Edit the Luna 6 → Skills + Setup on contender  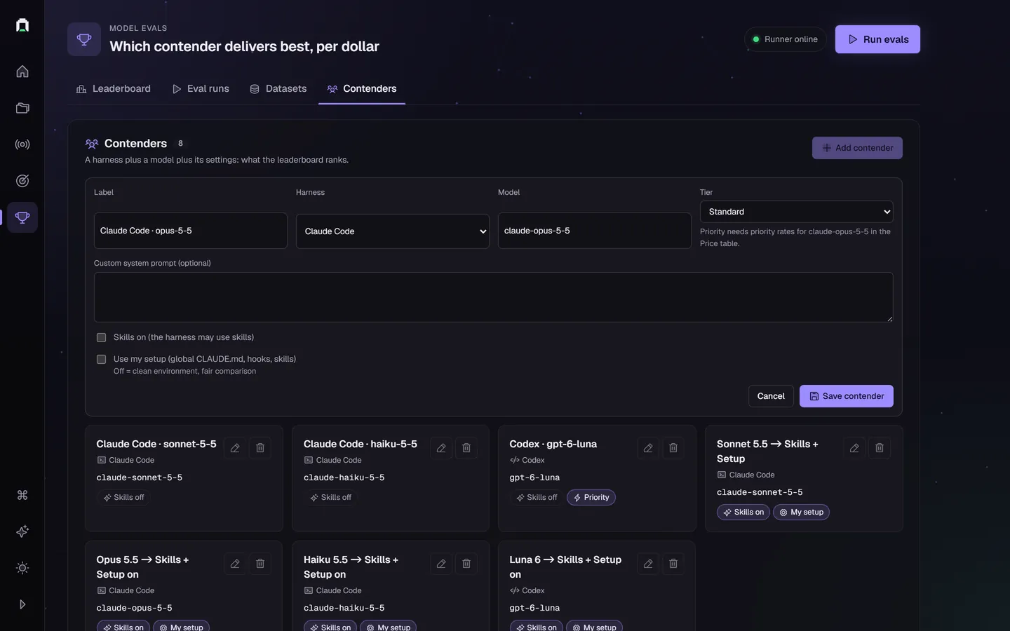(x=648, y=564)
